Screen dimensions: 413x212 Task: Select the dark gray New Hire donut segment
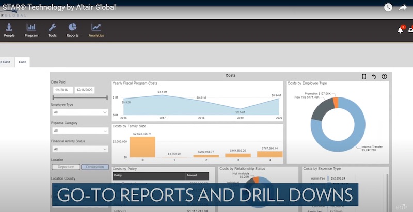click(x=322, y=109)
